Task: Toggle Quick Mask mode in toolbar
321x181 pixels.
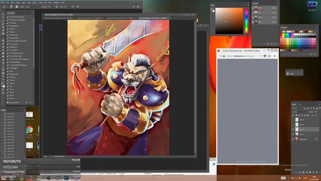Action: pyautogui.click(x=3, y=89)
